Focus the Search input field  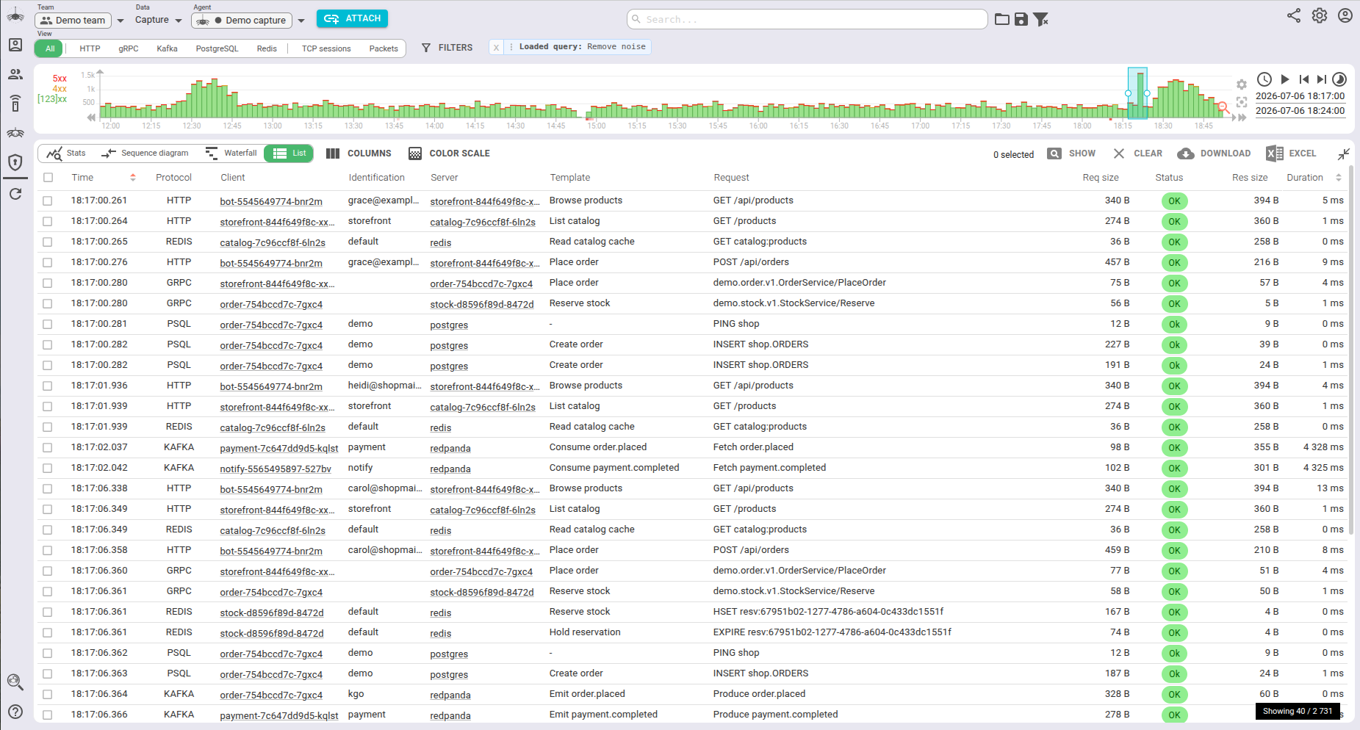807,19
